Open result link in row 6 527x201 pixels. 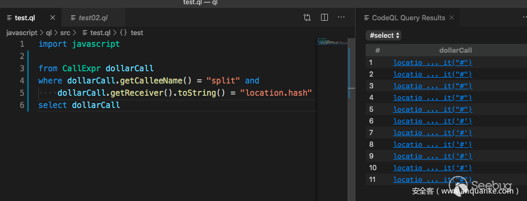[x=433, y=121]
